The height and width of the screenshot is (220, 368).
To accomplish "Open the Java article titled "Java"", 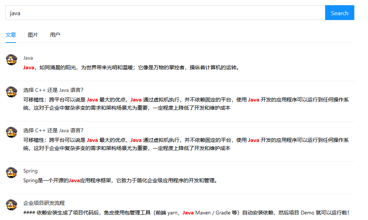I will 28,58.
